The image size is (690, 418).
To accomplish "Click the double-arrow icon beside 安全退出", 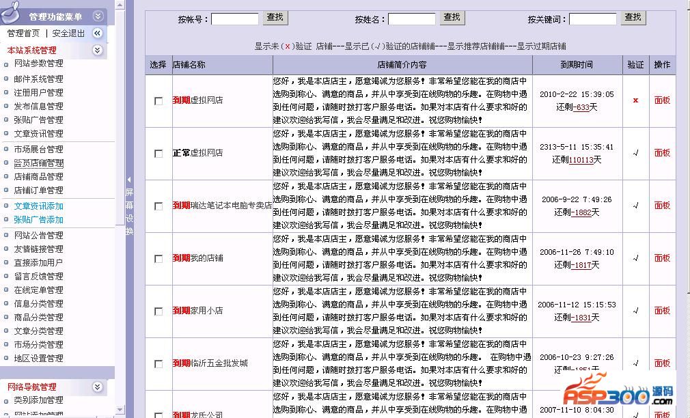I will (97, 33).
